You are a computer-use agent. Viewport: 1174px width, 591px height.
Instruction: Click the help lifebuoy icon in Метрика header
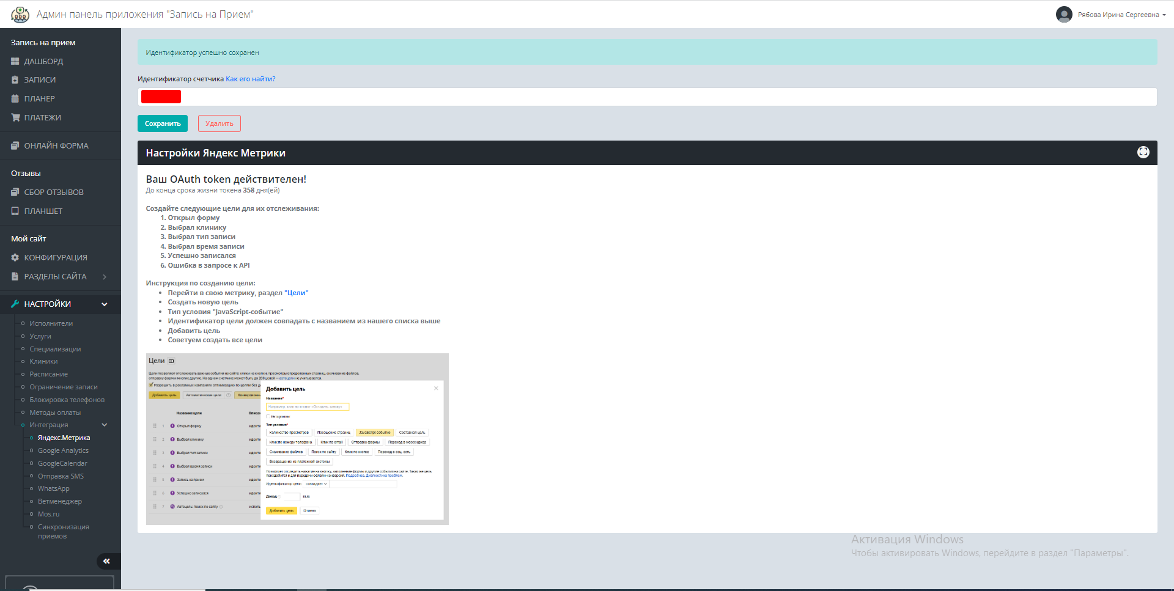point(1143,153)
